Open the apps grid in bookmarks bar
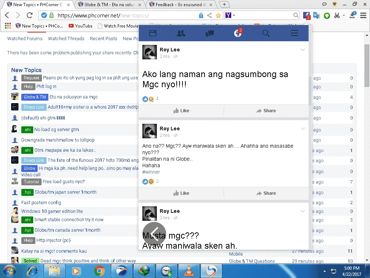The width and height of the screenshot is (370, 278). [x=8, y=26]
